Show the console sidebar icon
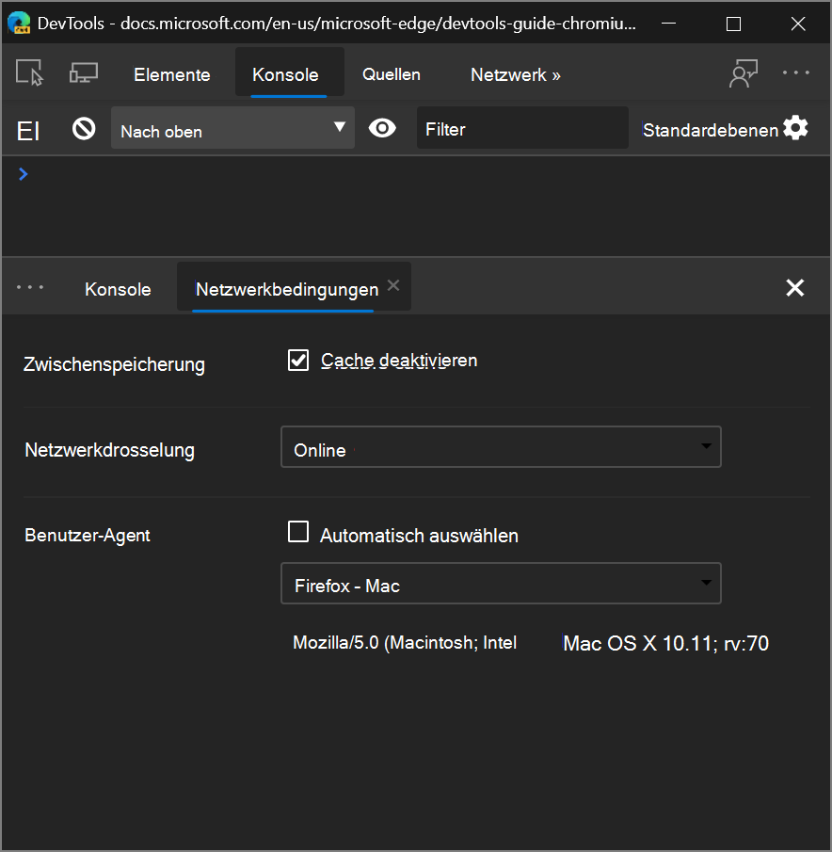The image size is (832, 852). pos(28,129)
